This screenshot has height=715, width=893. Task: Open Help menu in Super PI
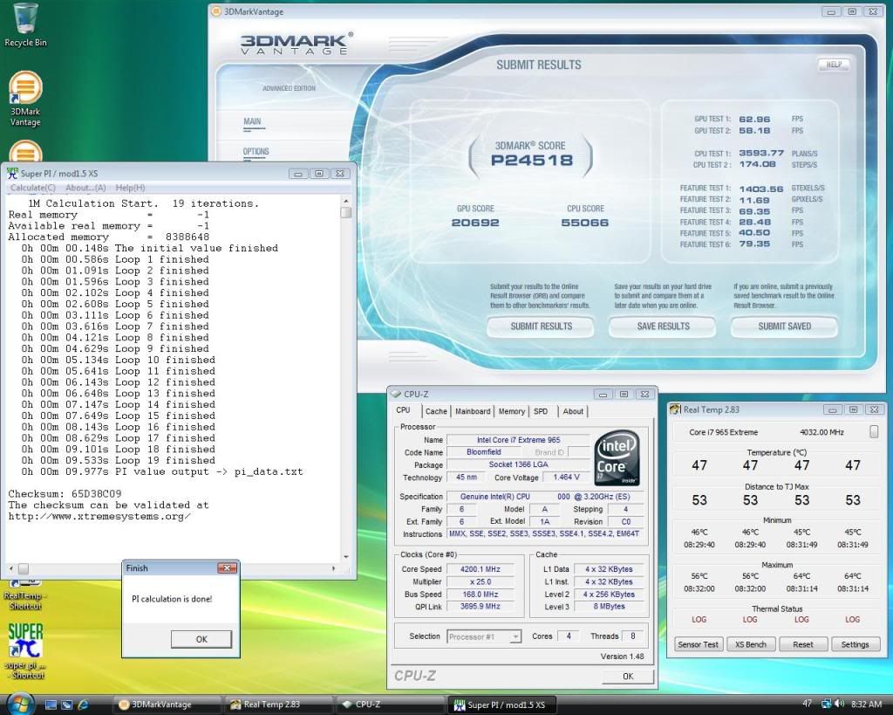click(130, 188)
